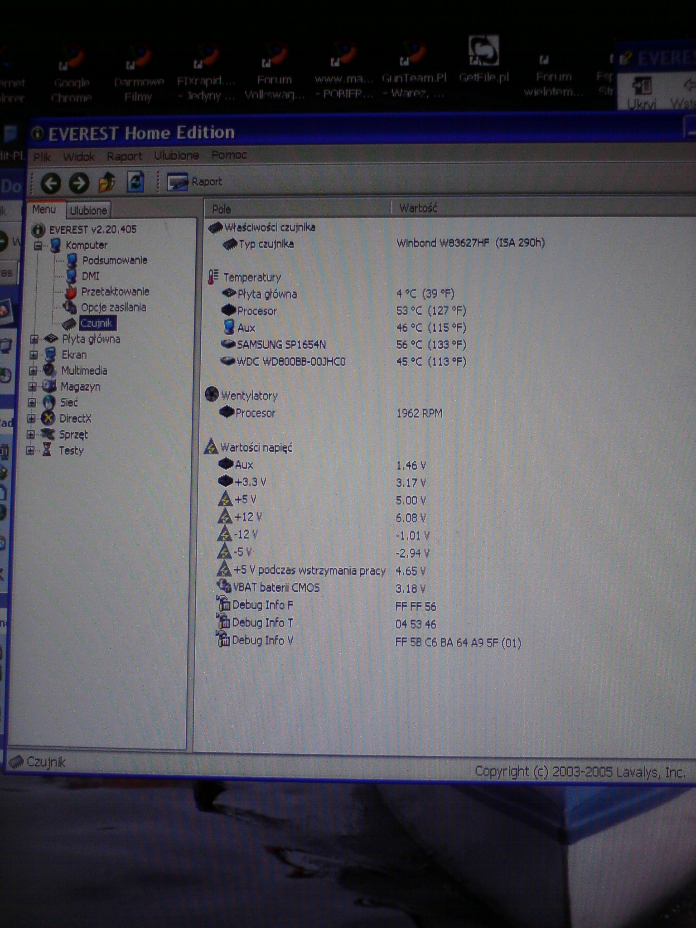Image resolution: width=696 pixels, height=928 pixels.
Task: Open Opcje zasilania in the tree
Action: (113, 308)
